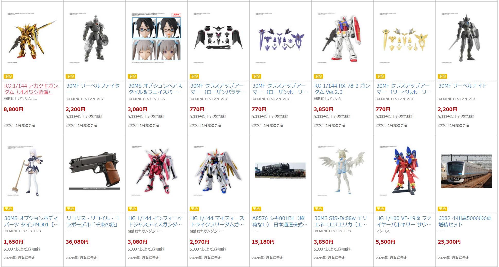Open 30MS オプションヘアスタイル product thumbnail
The height and width of the screenshot is (267, 499).
pos(156,39)
